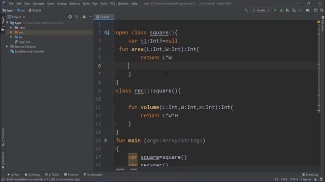Click Run with Coverage icon

point(287,10)
